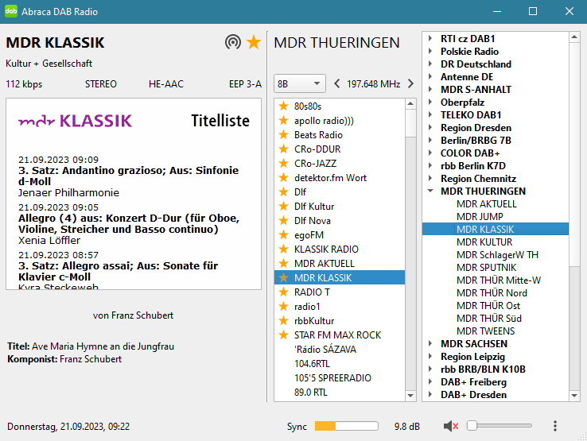This screenshot has height=441, width=587.
Task: Select radio1 station
Action: point(340,307)
